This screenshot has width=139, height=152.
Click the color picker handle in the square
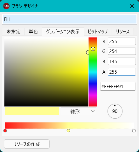[x=87, y=52]
